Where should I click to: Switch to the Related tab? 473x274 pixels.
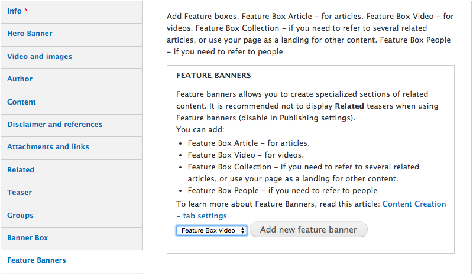coord(21,170)
